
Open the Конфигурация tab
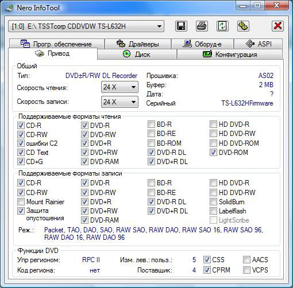(x=230, y=55)
